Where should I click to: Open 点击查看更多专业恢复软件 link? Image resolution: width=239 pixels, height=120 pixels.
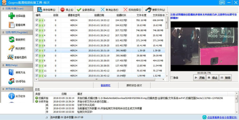tap(222, 117)
